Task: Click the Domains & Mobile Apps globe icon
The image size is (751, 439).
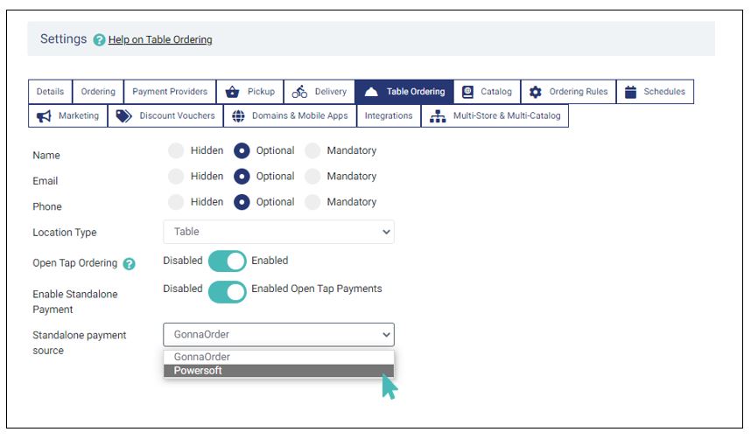Action: [x=238, y=115]
